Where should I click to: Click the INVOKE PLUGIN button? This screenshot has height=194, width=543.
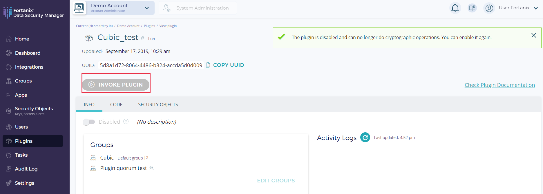pyautogui.click(x=116, y=85)
